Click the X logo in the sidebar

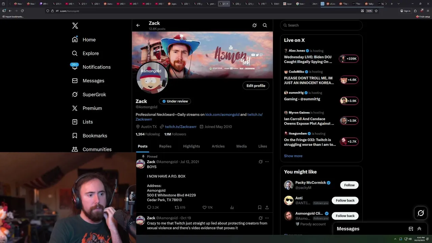click(75, 26)
